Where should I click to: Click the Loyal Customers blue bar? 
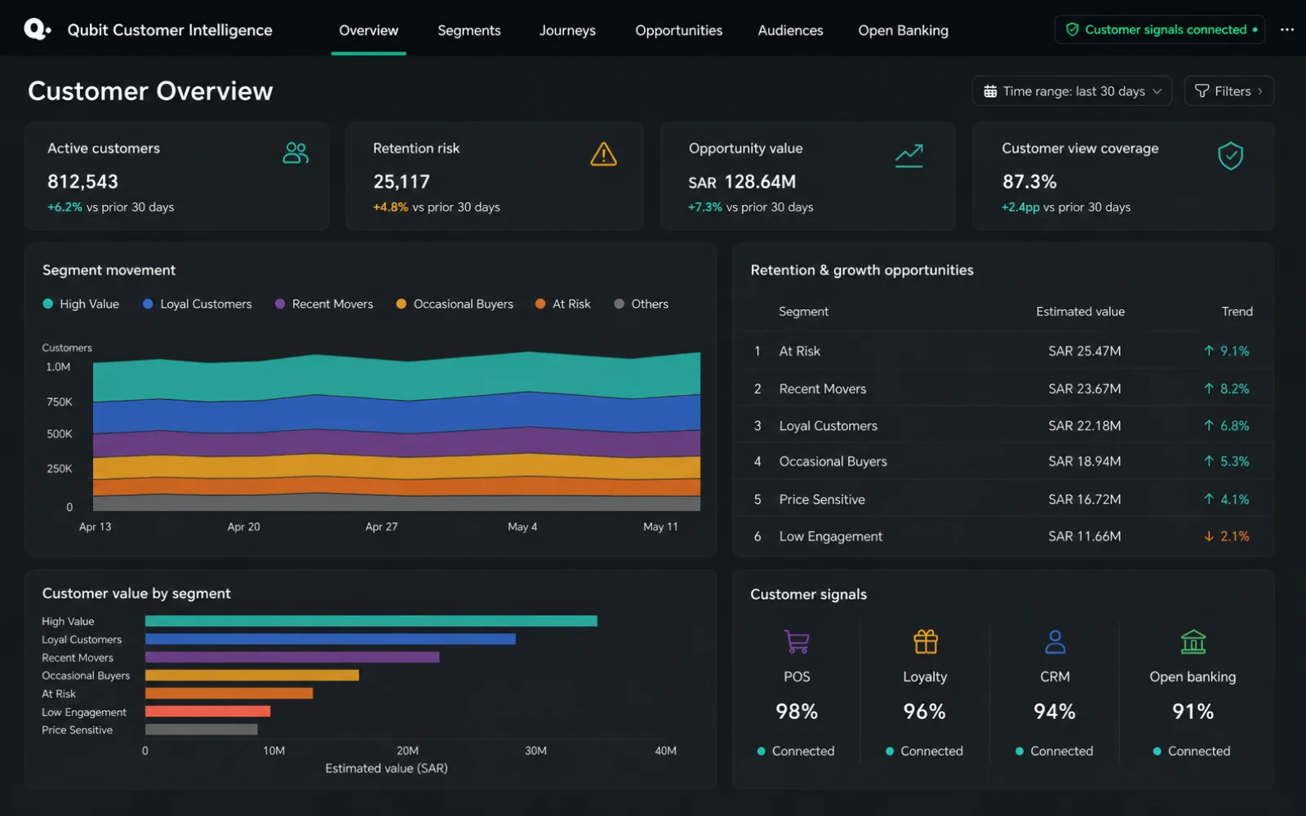pyautogui.click(x=331, y=639)
